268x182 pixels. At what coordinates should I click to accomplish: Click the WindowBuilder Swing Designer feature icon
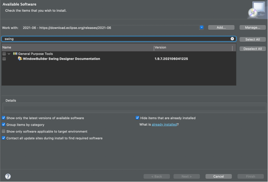tap(20, 59)
